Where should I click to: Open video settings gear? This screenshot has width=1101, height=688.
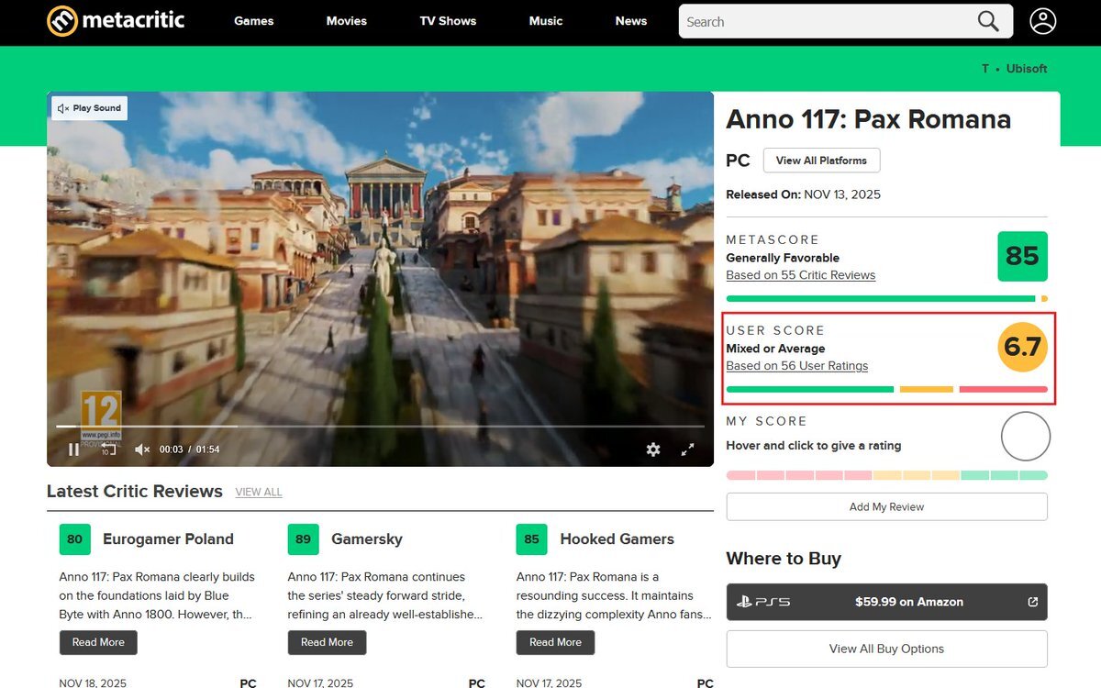pos(652,449)
